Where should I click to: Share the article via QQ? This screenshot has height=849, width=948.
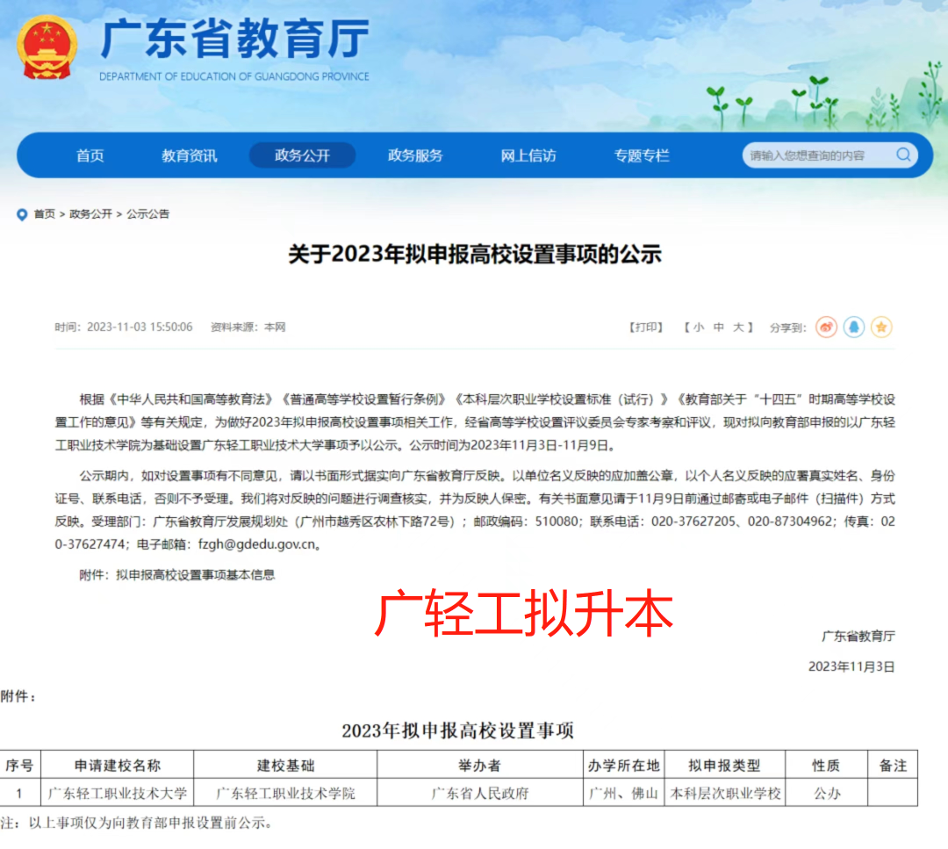(x=853, y=327)
